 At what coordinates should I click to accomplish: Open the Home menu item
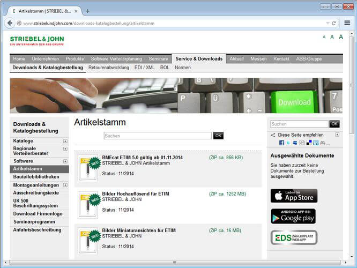[x=19, y=59]
